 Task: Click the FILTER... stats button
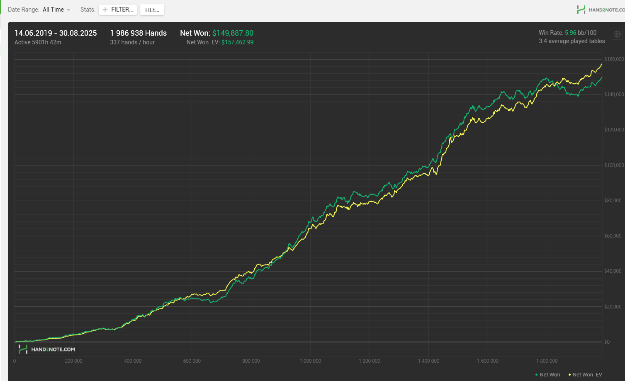click(118, 10)
